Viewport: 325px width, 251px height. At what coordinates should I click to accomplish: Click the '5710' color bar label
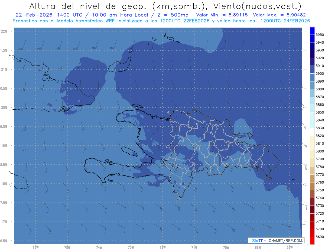coord(320,221)
